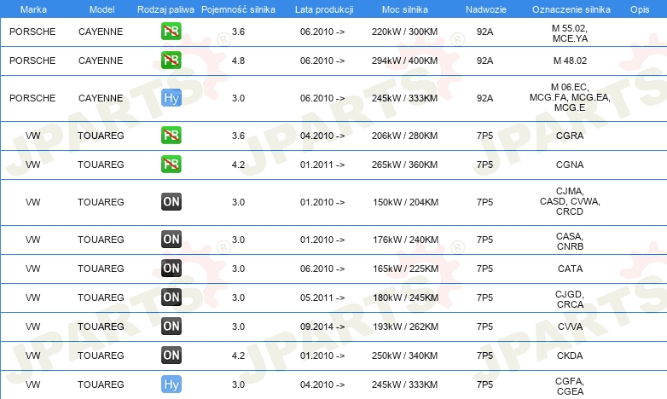
Task: Click the CJGD, CRCA engine codes
Action: click(x=570, y=299)
